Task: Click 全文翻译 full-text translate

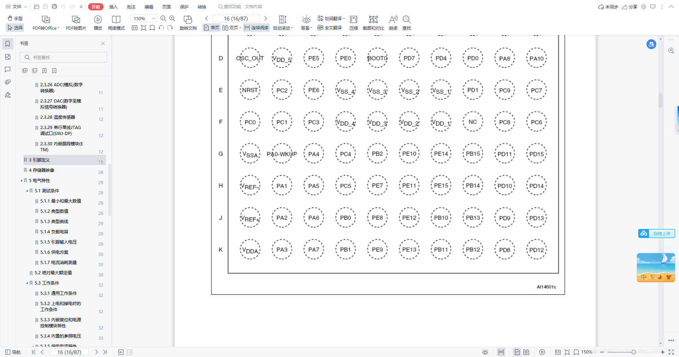Action: 330,28
